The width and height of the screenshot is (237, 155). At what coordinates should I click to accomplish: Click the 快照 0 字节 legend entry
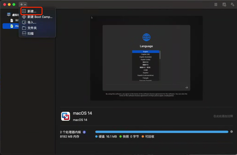129,136
